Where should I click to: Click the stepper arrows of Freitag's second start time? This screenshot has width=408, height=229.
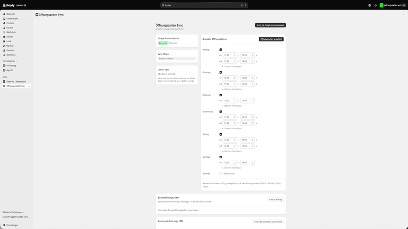coord(235,146)
